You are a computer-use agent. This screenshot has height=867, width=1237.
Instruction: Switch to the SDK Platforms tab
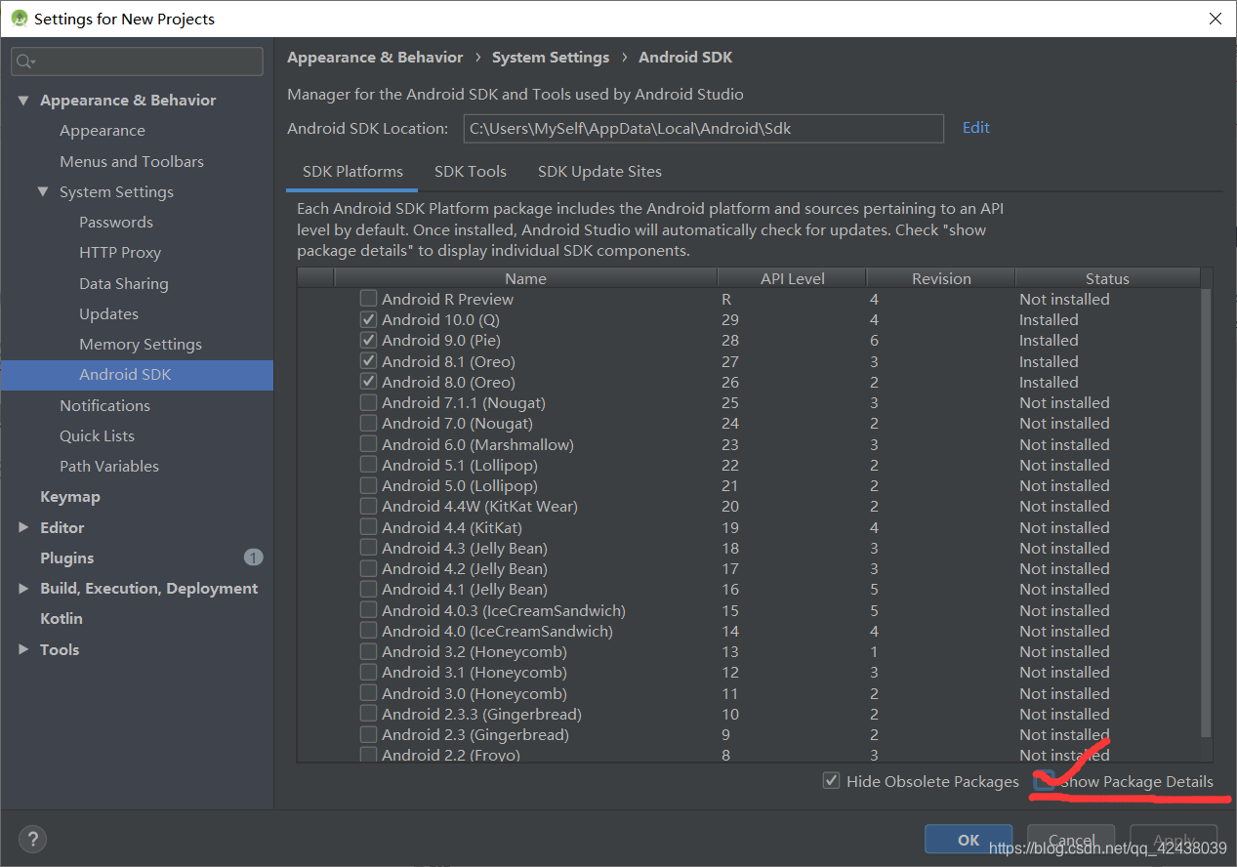(x=352, y=172)
